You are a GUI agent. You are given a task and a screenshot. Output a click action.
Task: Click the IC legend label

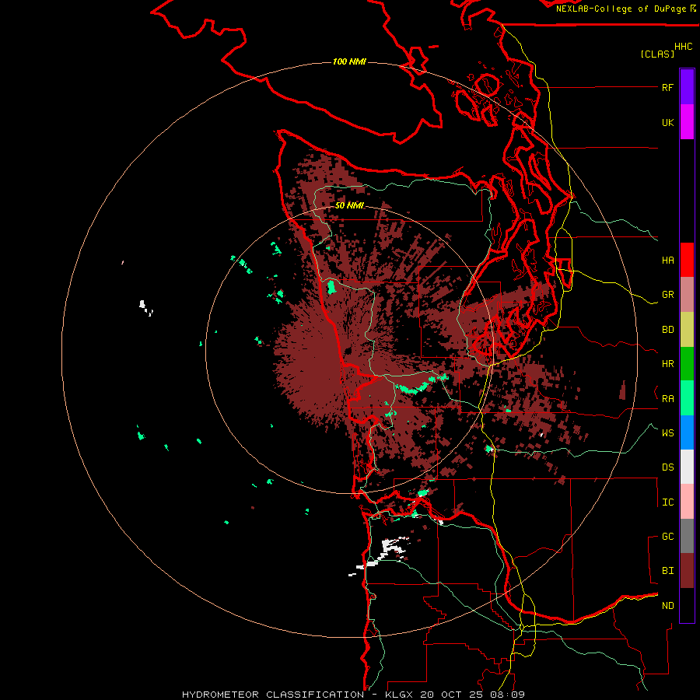[x=667, y=502]
